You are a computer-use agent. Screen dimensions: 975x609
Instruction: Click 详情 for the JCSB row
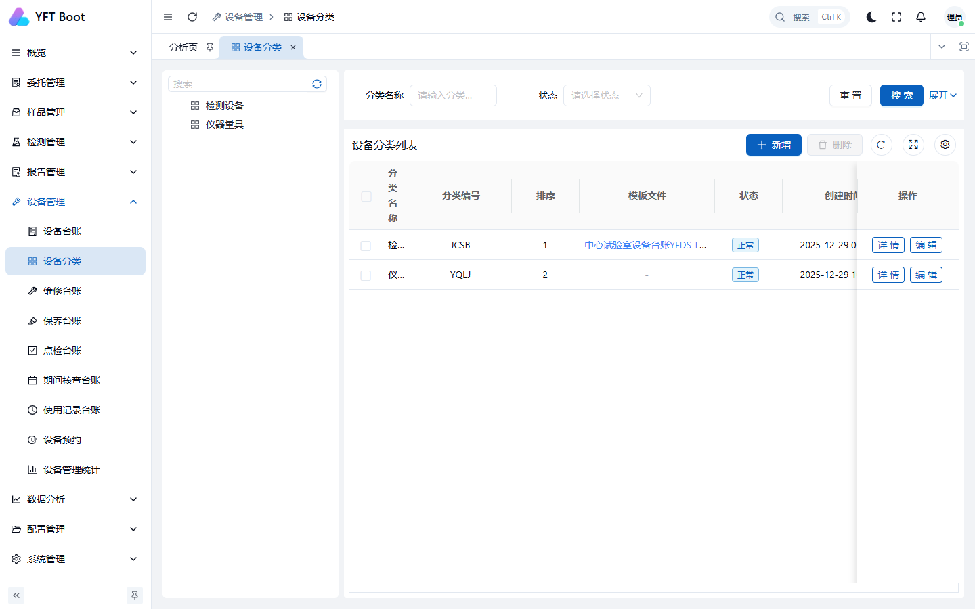tap(888, 245)
